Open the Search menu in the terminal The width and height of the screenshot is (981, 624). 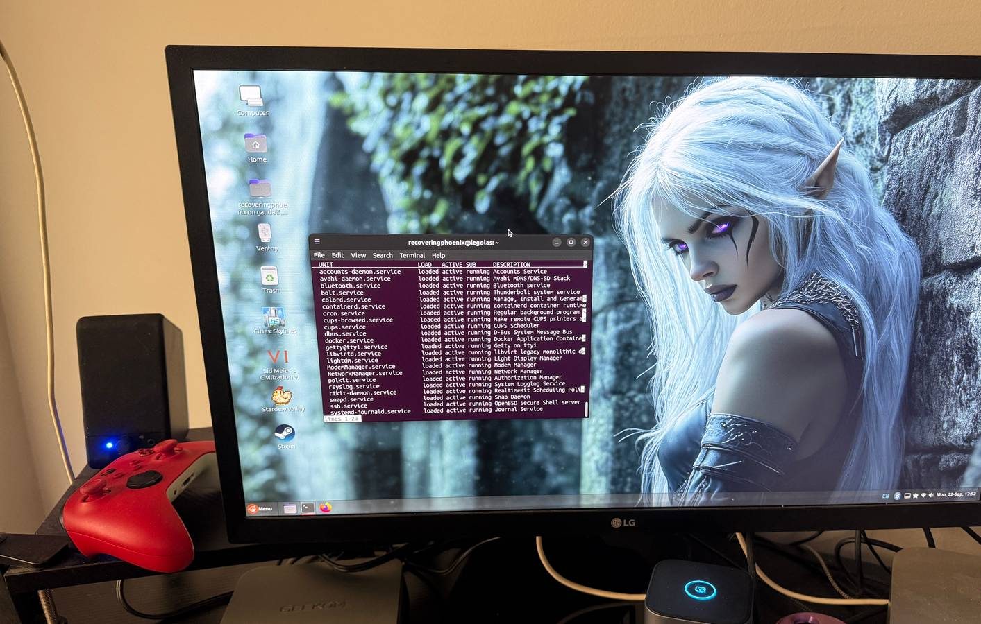click(383, 255)
